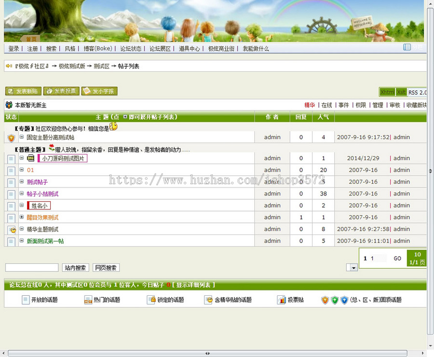Open 博客(Boke) menu item
434x357 pixels.
[x=98, y=49]
